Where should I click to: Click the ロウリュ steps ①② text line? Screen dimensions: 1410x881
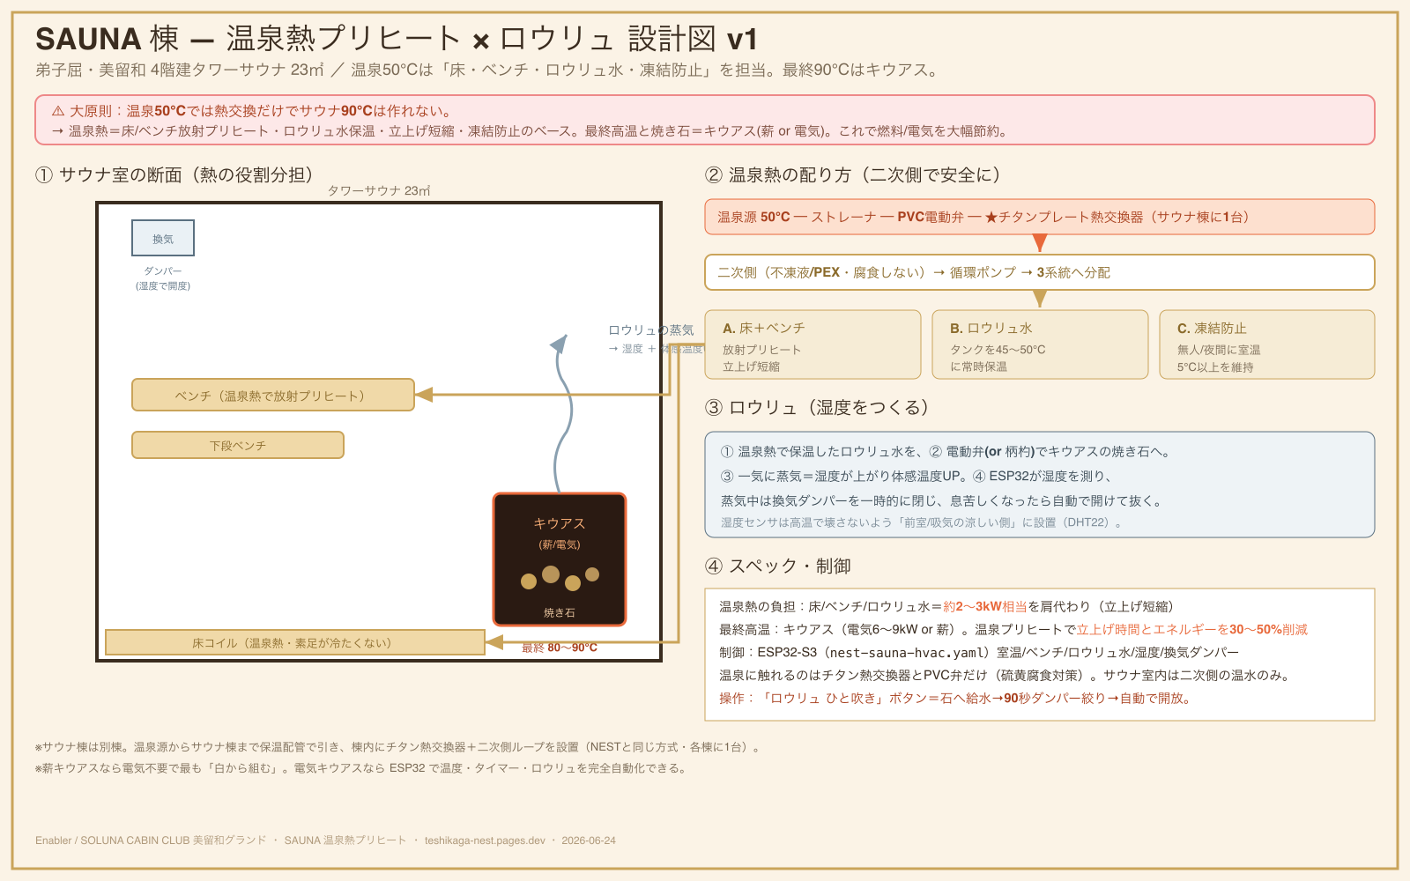(945, 451)
